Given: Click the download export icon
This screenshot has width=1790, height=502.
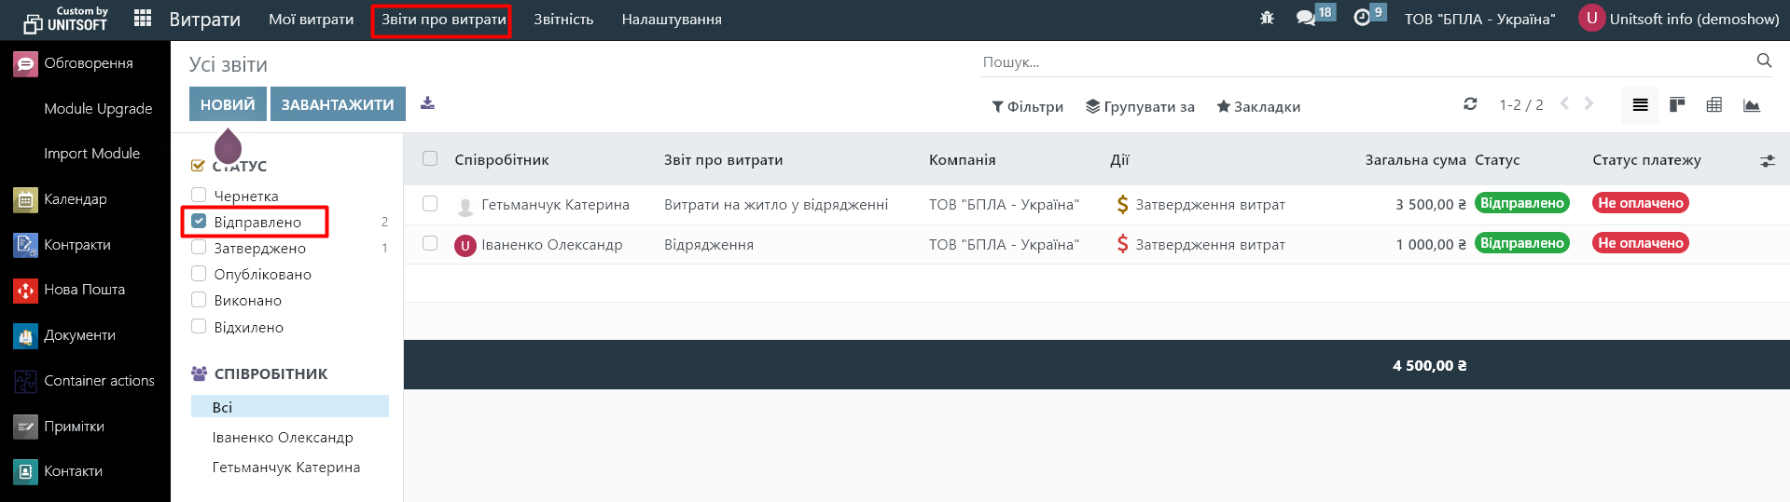Looking at the screenshot, I should (x=427, y=103).
